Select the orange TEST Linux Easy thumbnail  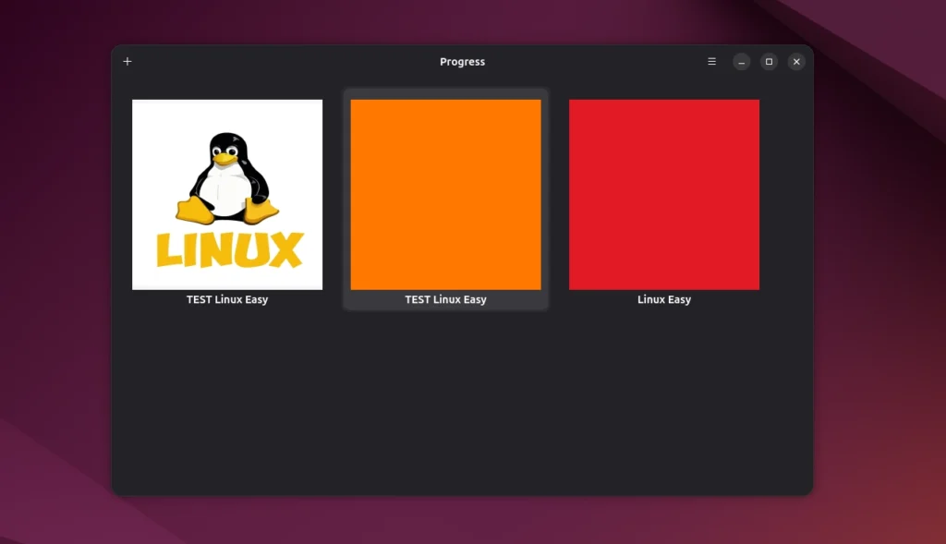tap(446, 194)
